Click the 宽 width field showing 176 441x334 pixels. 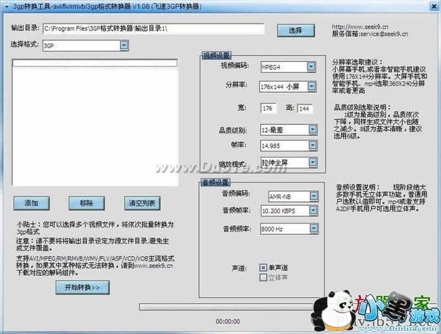point(268,109)
